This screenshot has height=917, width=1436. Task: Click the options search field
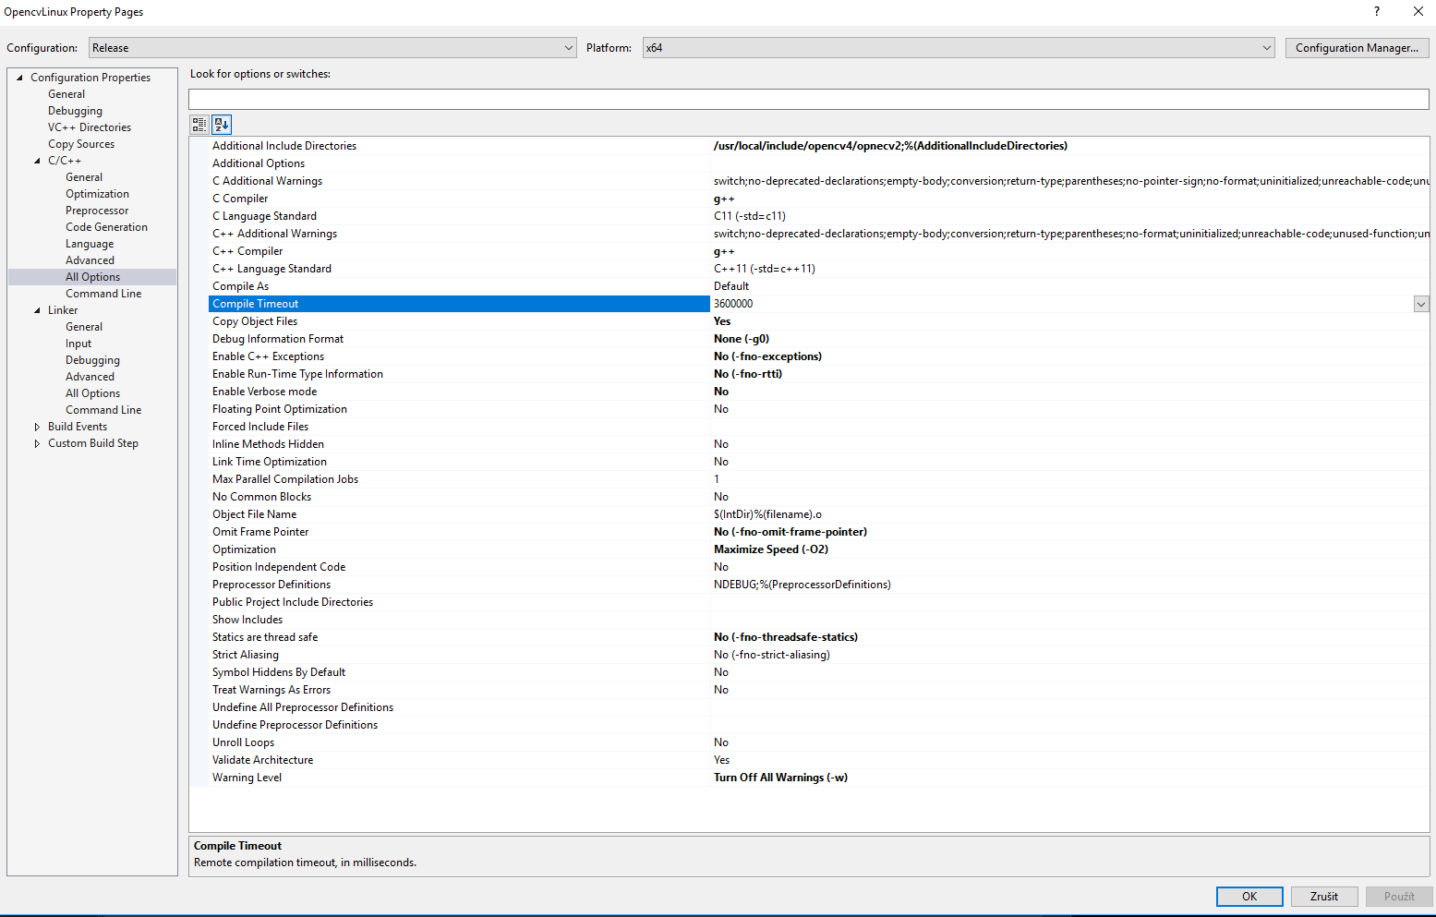(x=646, y=99)
